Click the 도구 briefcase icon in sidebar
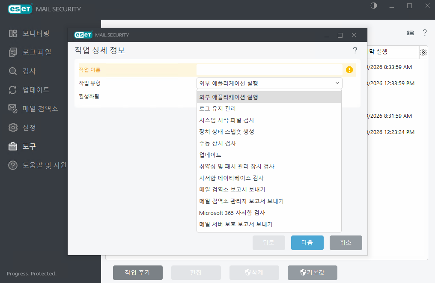435x283 pixels. coord(13,146)
